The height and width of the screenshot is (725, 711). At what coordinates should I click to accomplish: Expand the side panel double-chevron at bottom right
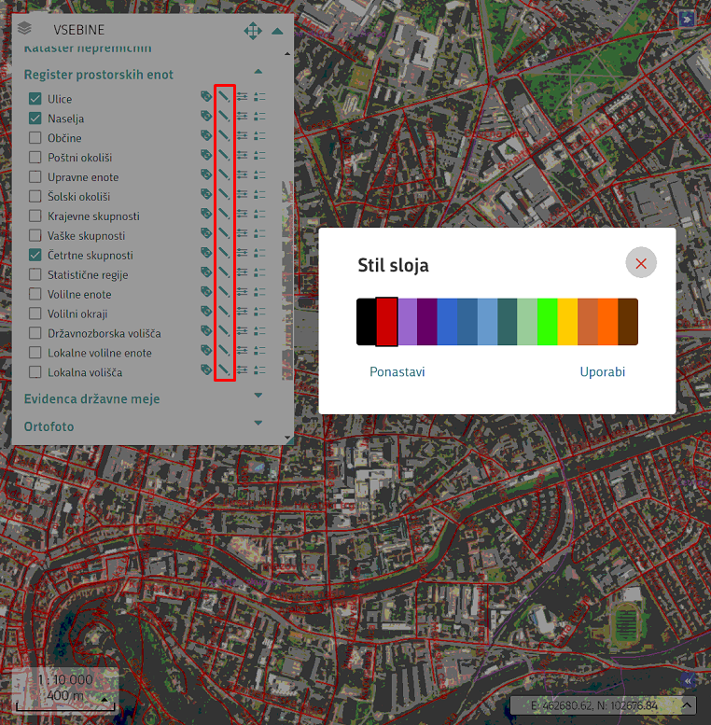pyautogui.click(x=689, y=680)
